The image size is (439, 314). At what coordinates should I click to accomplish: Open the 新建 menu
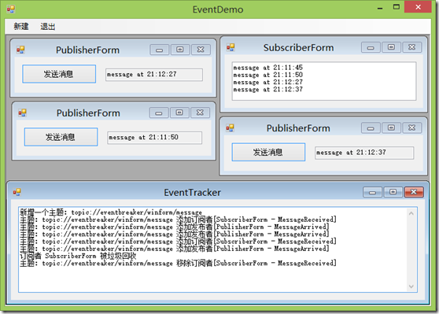point(21,27)
